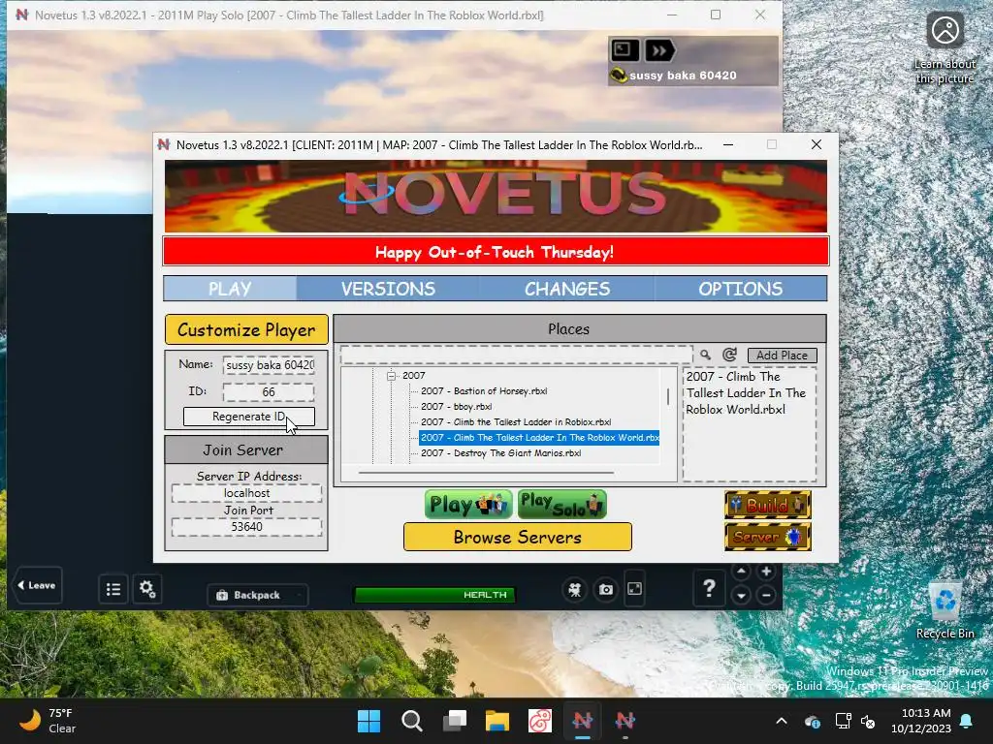This screenshot has width=993, height=744.
Task: Click the green Play button
Action: 468,504
